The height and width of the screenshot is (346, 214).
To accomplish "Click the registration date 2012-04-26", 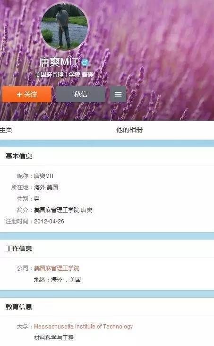I will (49, 221).
